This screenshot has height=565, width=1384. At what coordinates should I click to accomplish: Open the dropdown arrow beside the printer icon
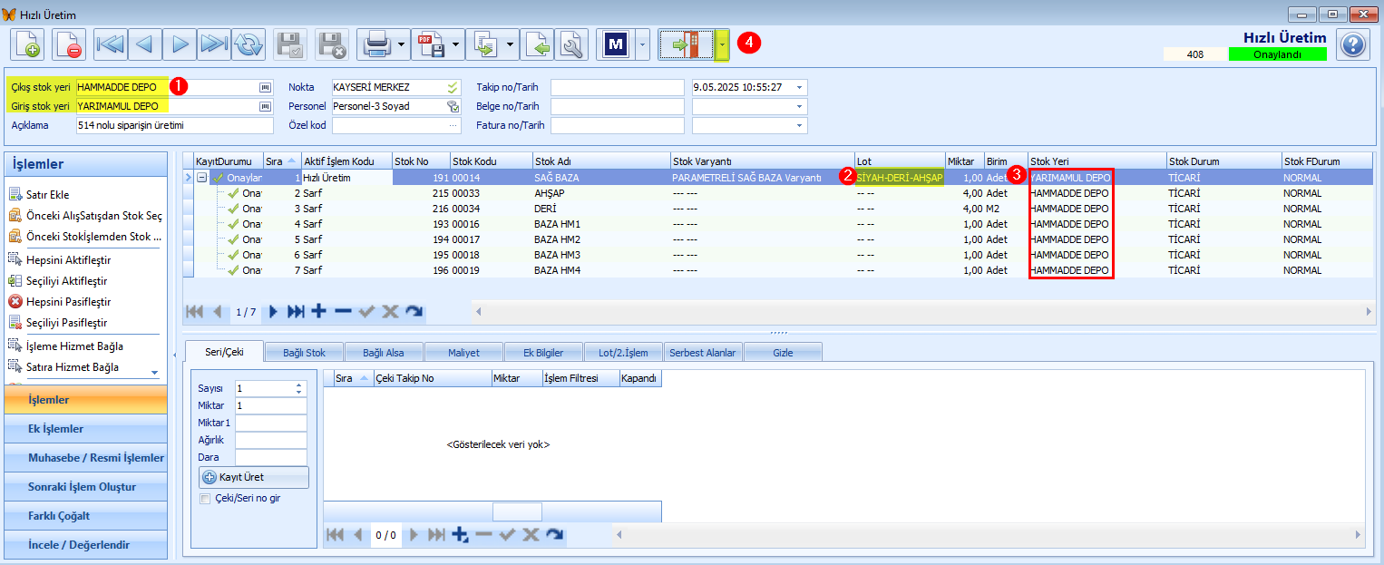point(403,44)
